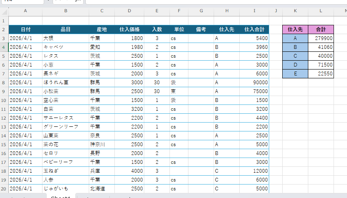Select the column D header
The height and width of the screenshot is (198, 347).
129,11
